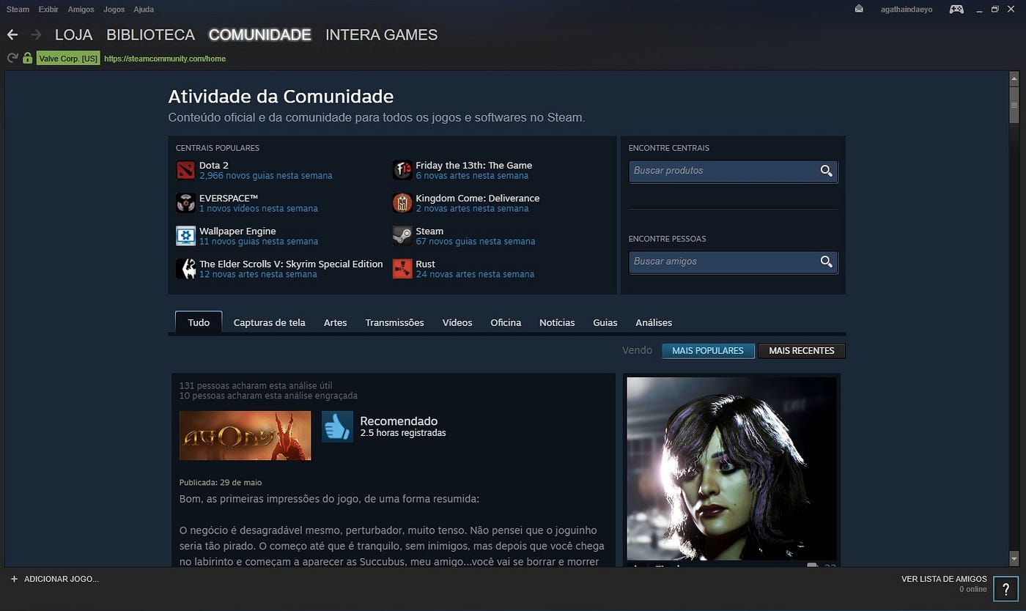The height and width of the screenshot is (611, 1026).
Task: Click the search magnifier in Buscar amigos
Action: [x=826, y=262]
